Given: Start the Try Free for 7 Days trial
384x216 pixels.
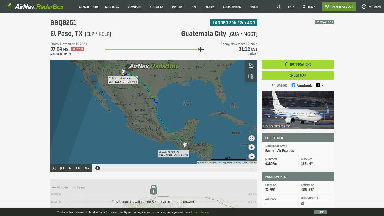Looking at the screenshot, I should [339, 7].
